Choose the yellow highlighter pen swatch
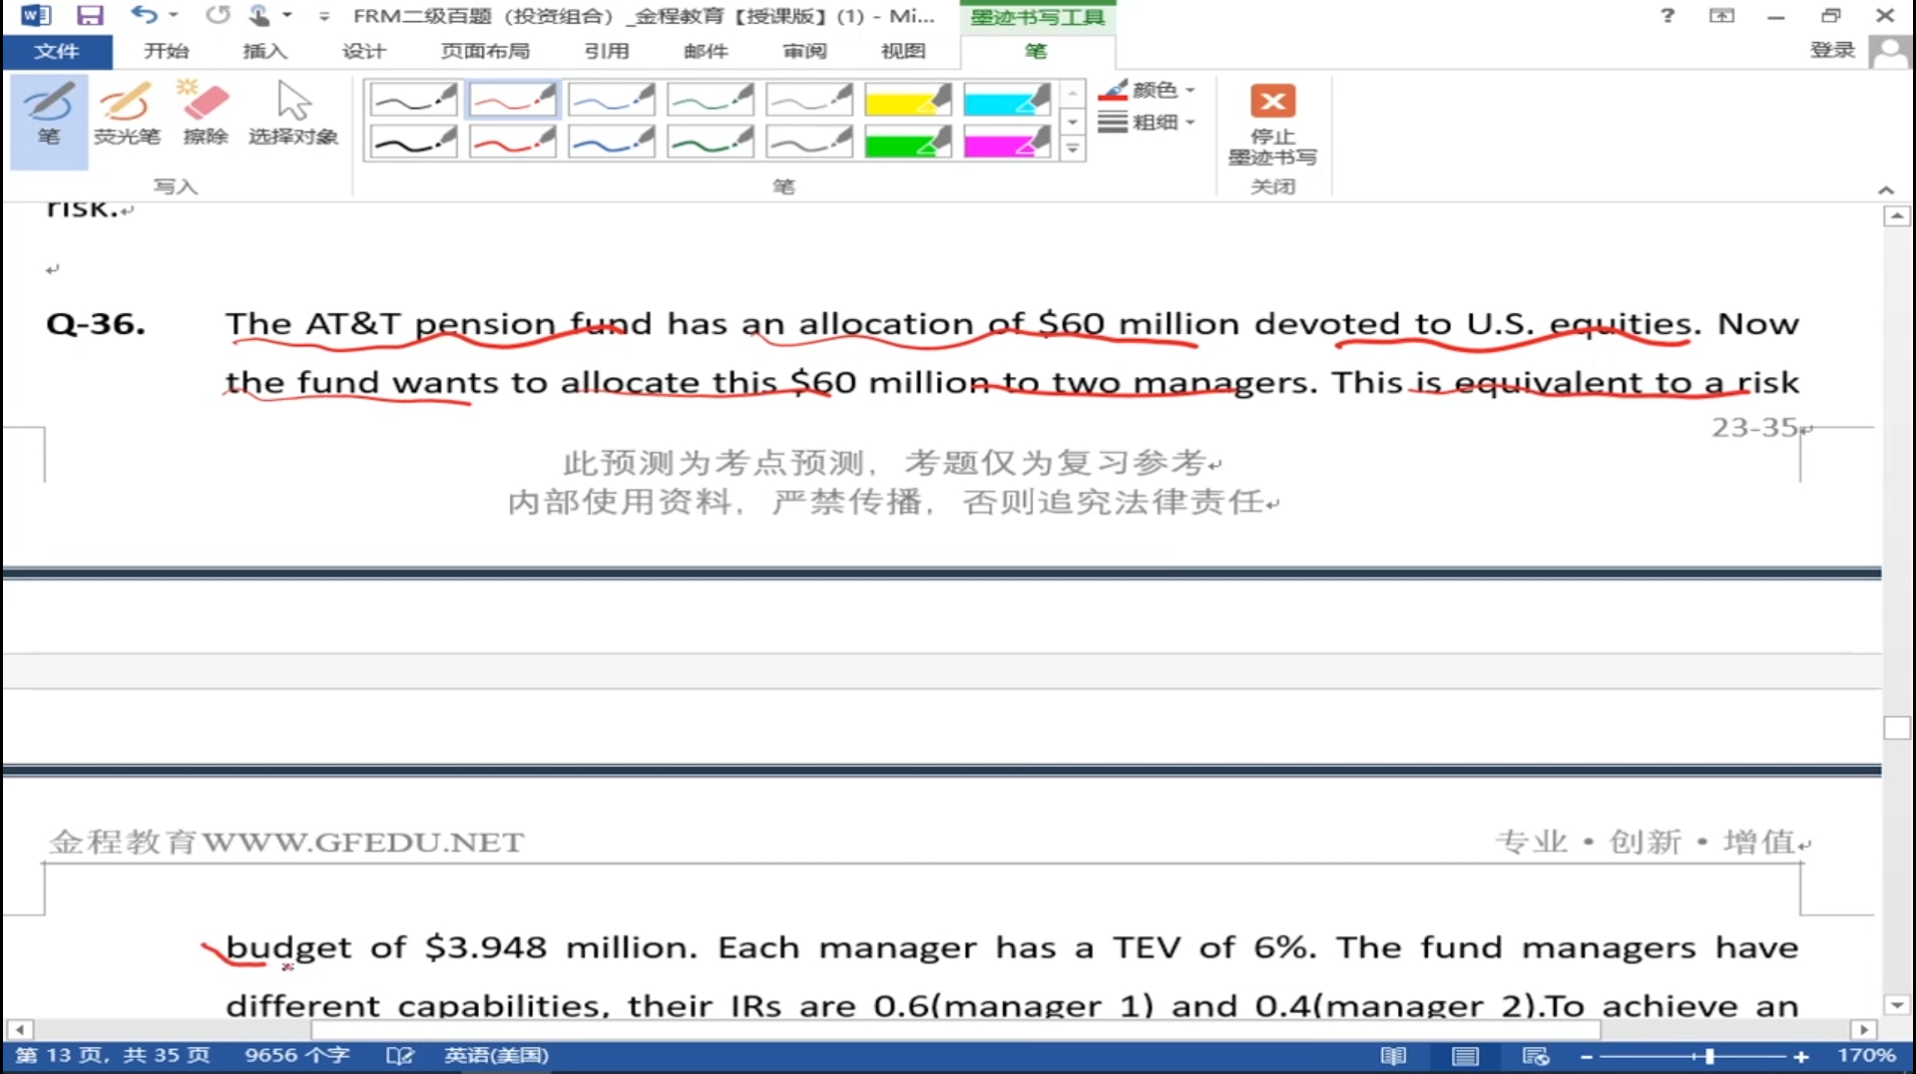 (x=907, y=100)
